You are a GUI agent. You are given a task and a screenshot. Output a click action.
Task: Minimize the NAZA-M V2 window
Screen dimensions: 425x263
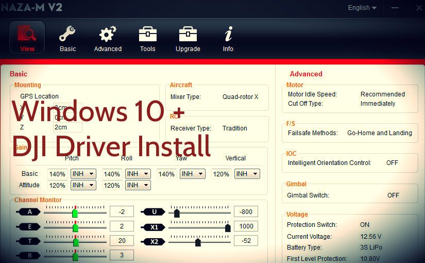(395, 8)
